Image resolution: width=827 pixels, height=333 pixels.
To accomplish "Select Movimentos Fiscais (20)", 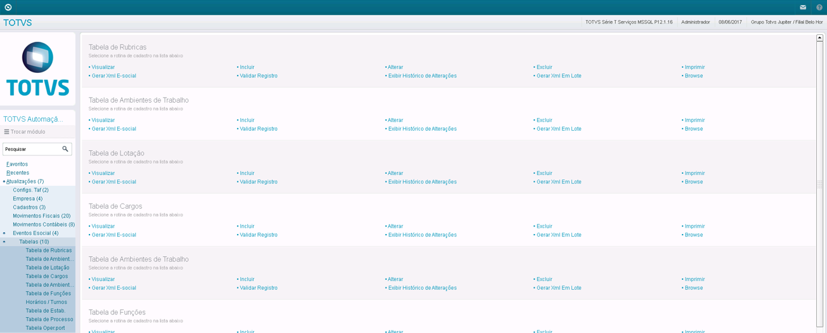I will click(x=42, y=216).
